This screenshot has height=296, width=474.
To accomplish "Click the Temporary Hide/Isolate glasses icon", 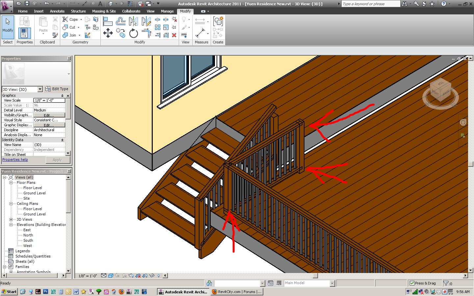I will point(152,276).
